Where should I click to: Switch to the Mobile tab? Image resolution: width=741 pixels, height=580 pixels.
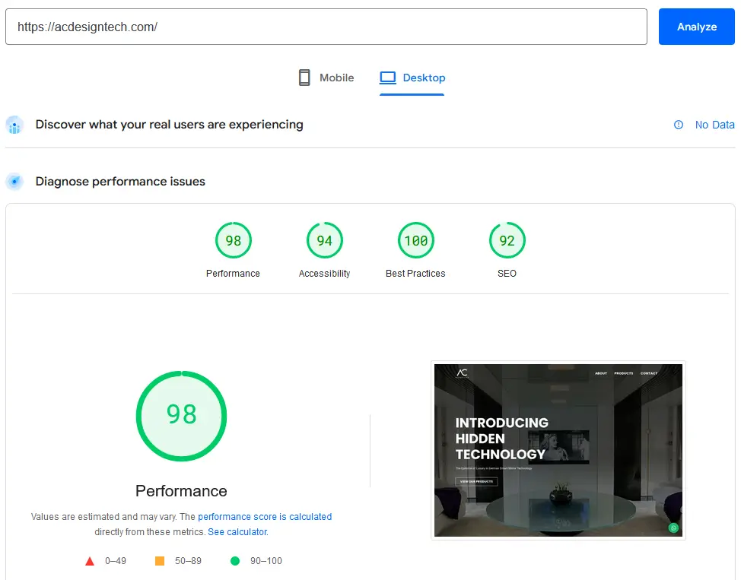[x=326, y=78]
